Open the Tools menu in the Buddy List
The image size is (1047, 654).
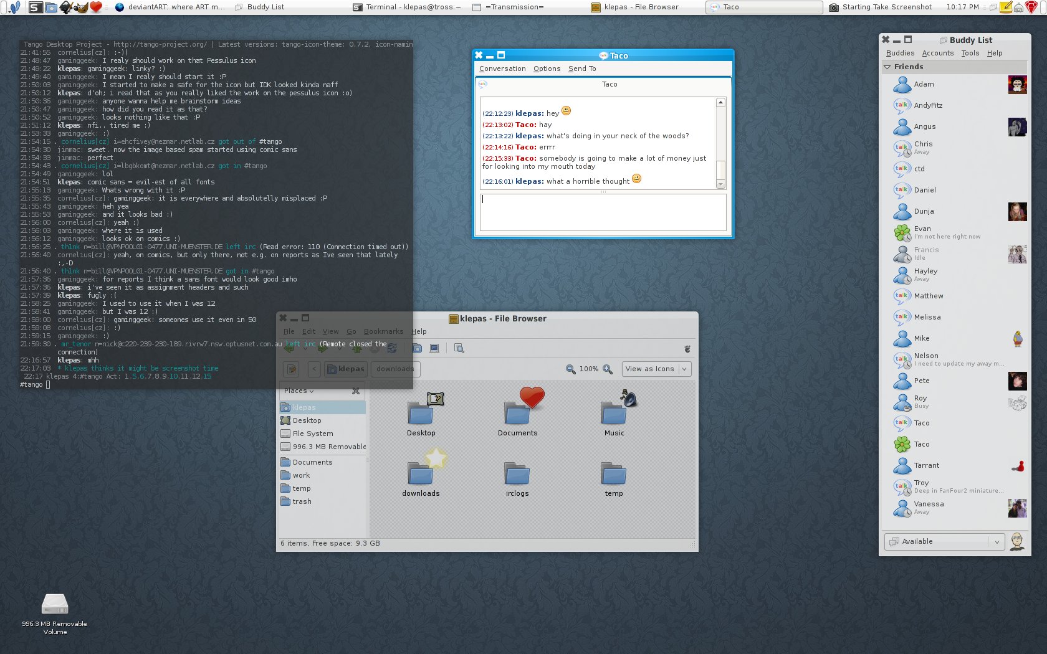(x=970, y=53)
